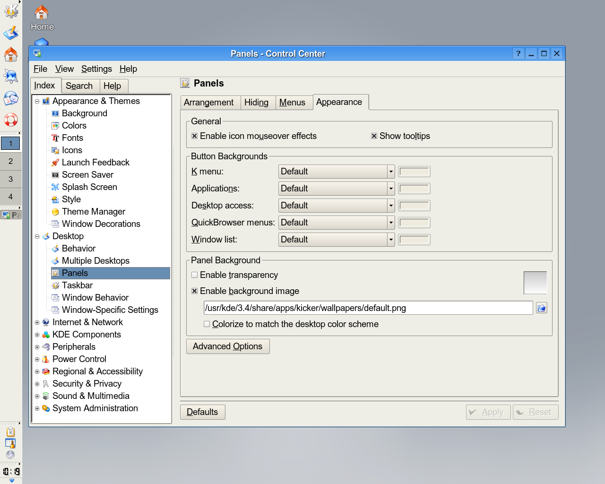
Task: Click the Launch Feedback rocket icon
Action: tap(55, 163)
